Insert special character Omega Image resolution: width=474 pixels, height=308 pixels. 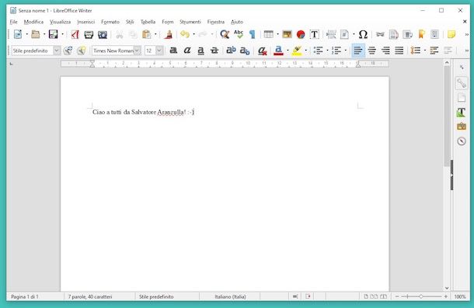(363, 34)
